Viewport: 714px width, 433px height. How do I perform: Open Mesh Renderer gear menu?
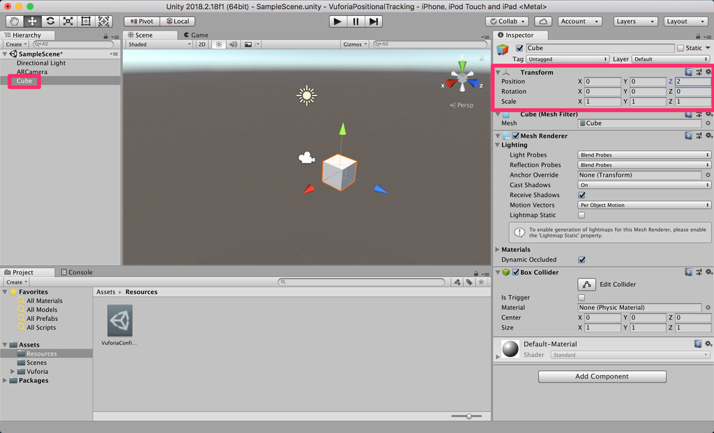coord(708,136)
